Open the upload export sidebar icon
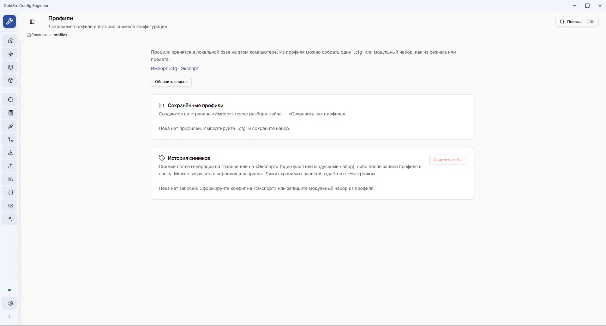This screenshot has width=606, height=326. pyautogui.click(x=11, y=166)
